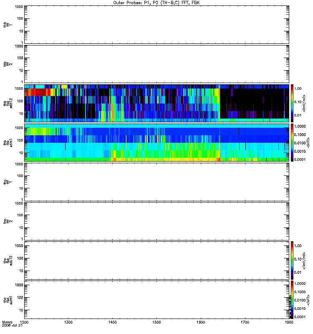Click the '1500' time axis label
Screen dimensions: 313x334
click(x=156, y=322)
